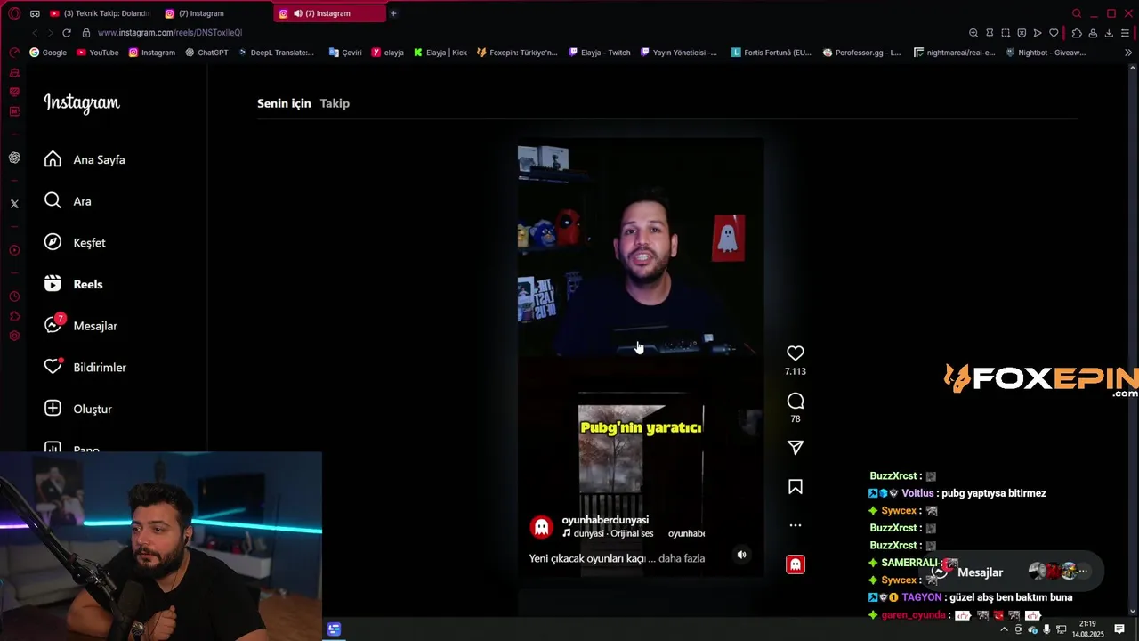
Task: Open the Çeviri bookmark
Action: tap(345, 53)
